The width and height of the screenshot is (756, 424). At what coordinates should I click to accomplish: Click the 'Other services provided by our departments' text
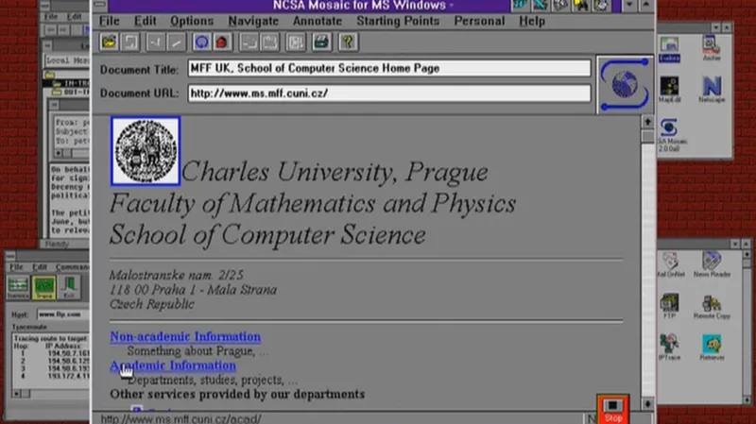237,394
